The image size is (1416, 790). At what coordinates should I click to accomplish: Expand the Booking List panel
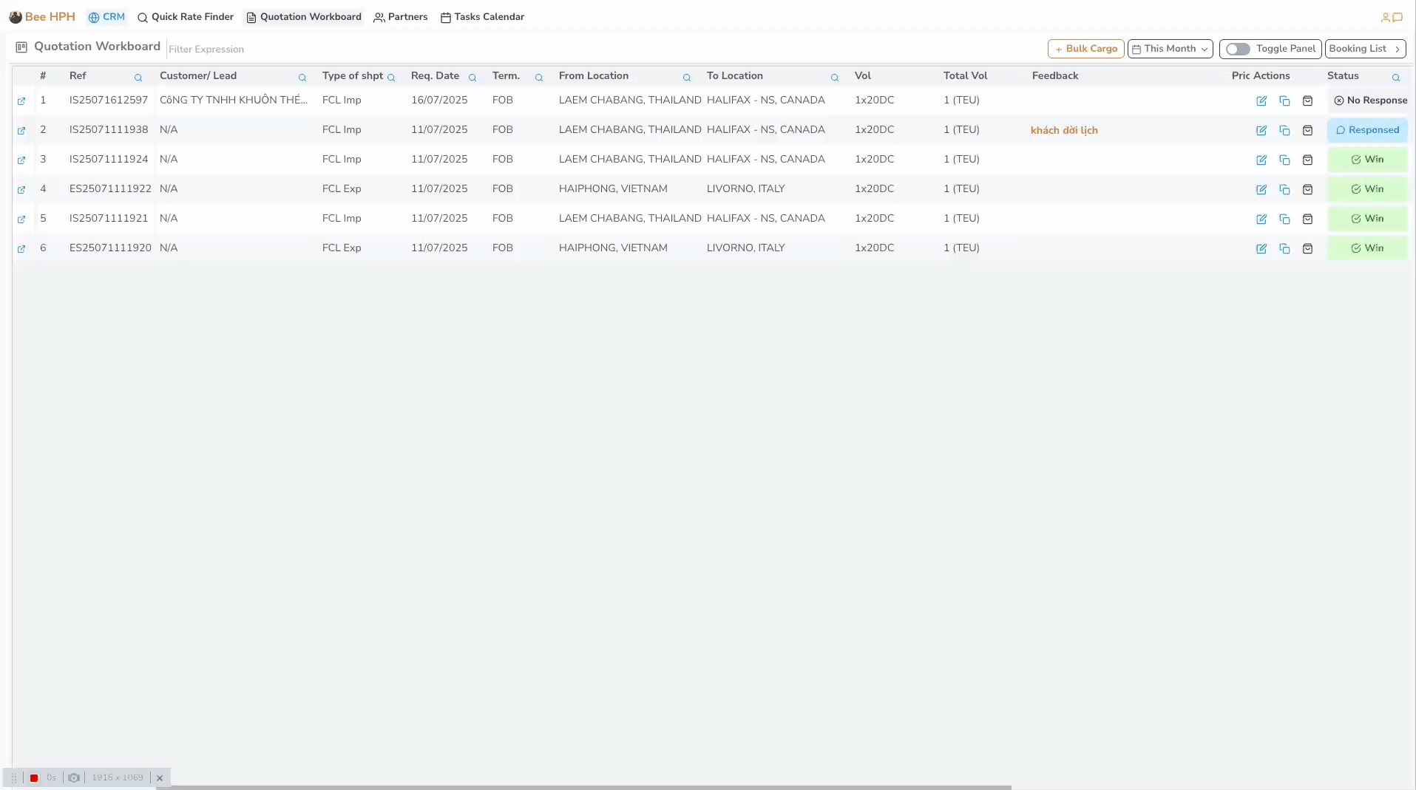pyautogui.click(x=1365, y=49)
